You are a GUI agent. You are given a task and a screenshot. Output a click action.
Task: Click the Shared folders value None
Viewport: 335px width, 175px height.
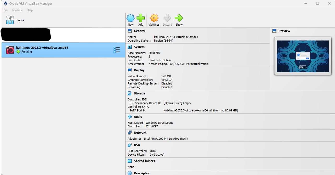[x=131, y=167]
